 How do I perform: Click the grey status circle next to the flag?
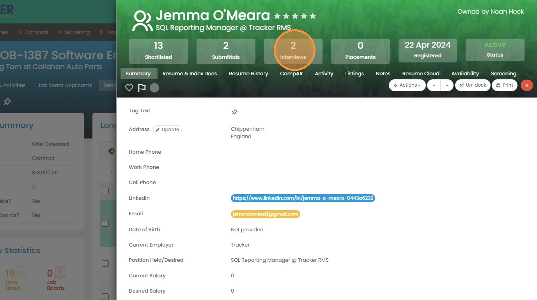154,88
